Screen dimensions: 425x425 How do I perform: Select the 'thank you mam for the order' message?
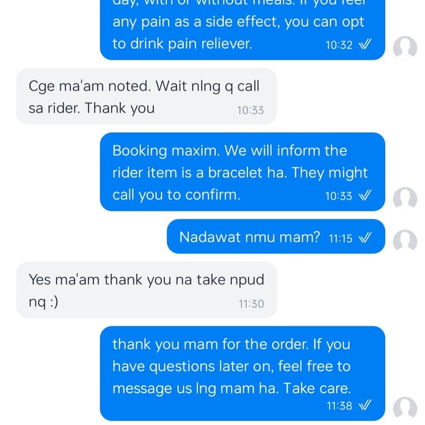tap(242, 374)
